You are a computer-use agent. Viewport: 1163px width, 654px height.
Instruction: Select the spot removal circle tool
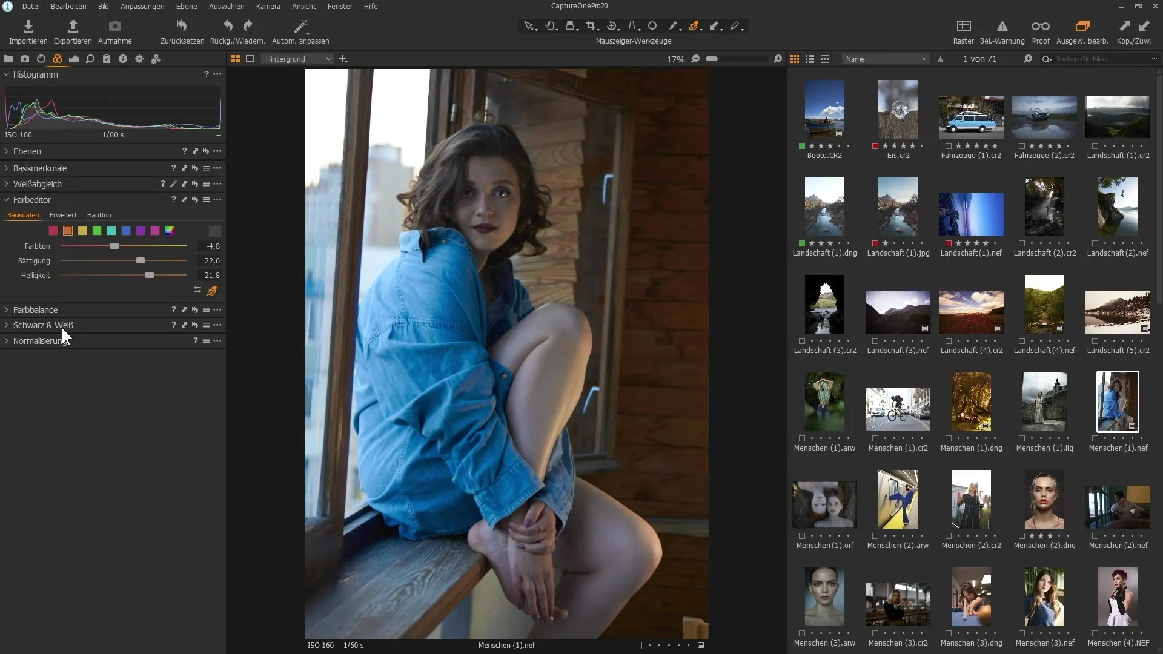[652, 26]
